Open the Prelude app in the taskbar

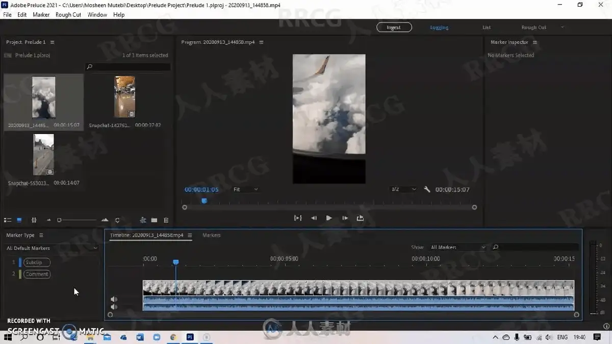190,337
